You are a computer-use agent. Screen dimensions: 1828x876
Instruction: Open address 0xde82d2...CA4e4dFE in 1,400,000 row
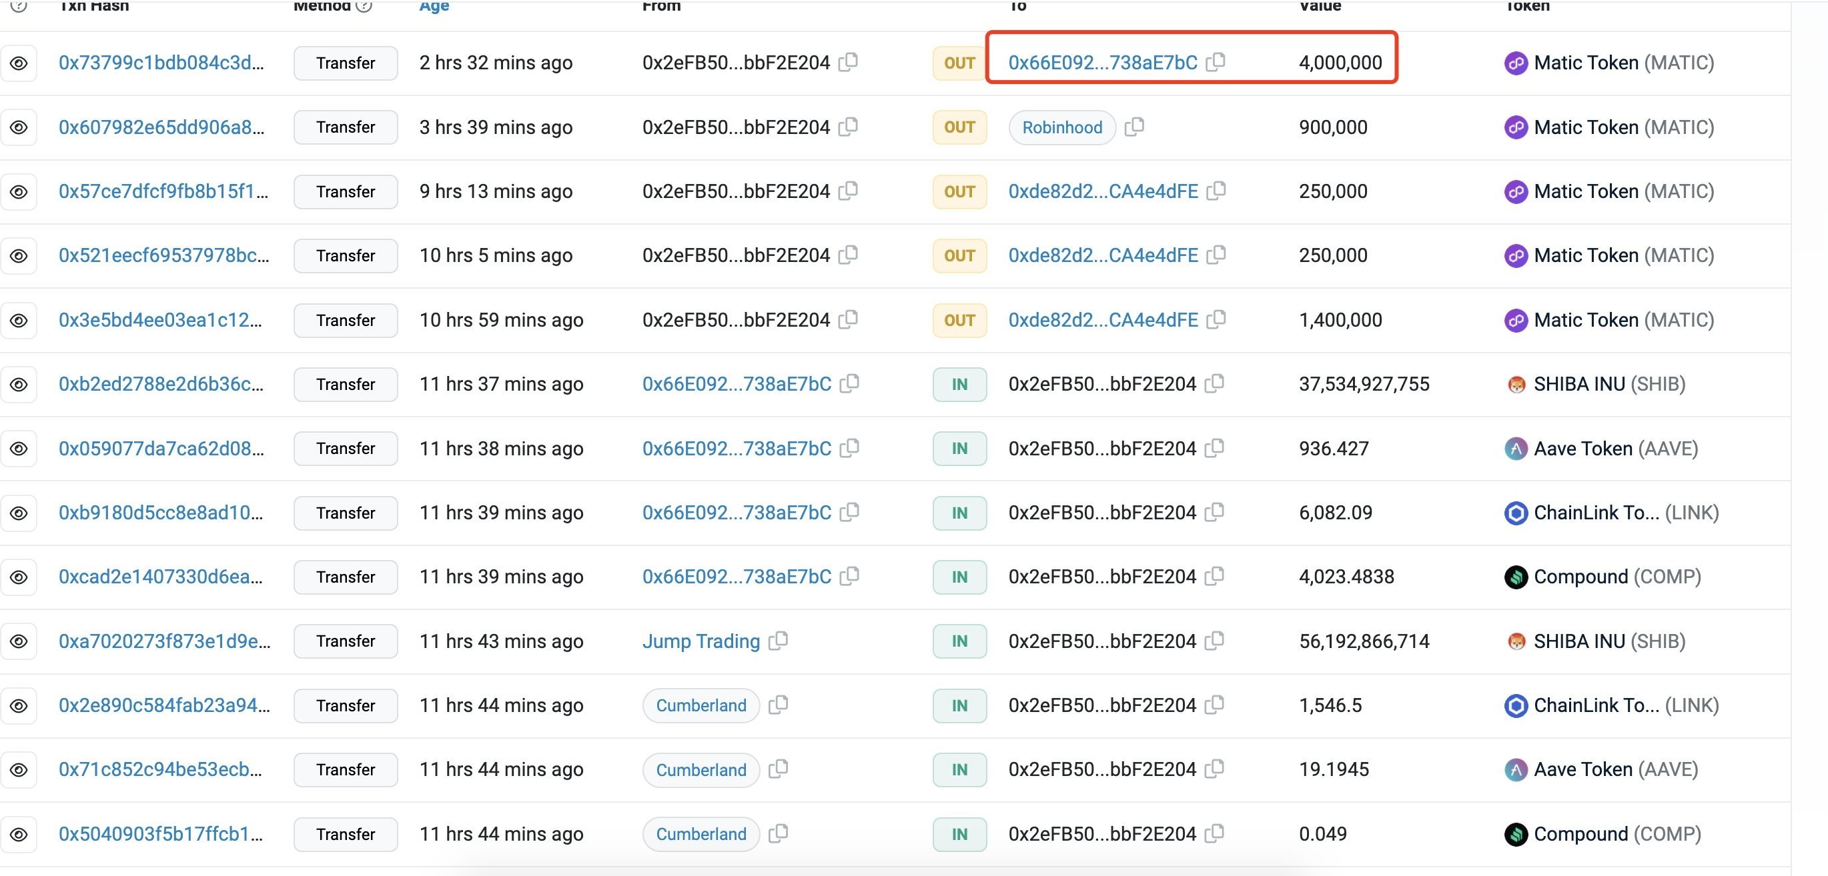pyautogui.click(x=1103, y=320)
